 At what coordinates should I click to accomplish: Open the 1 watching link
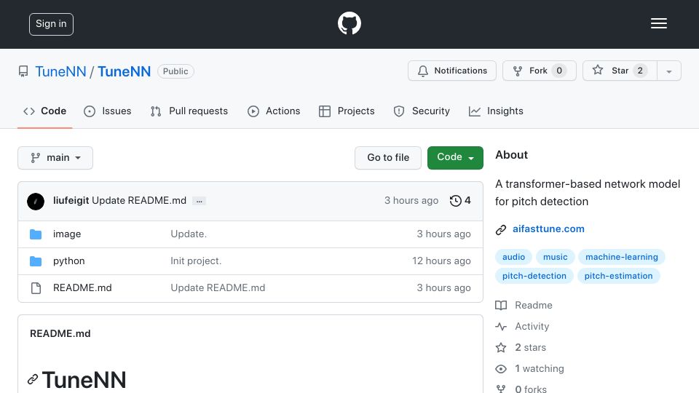pos(540,368)
